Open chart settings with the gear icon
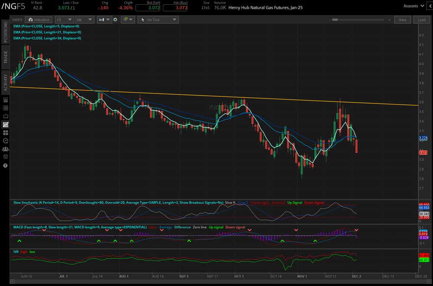The width and height of the screenshot is (433, 286). [x=115, y=19]
